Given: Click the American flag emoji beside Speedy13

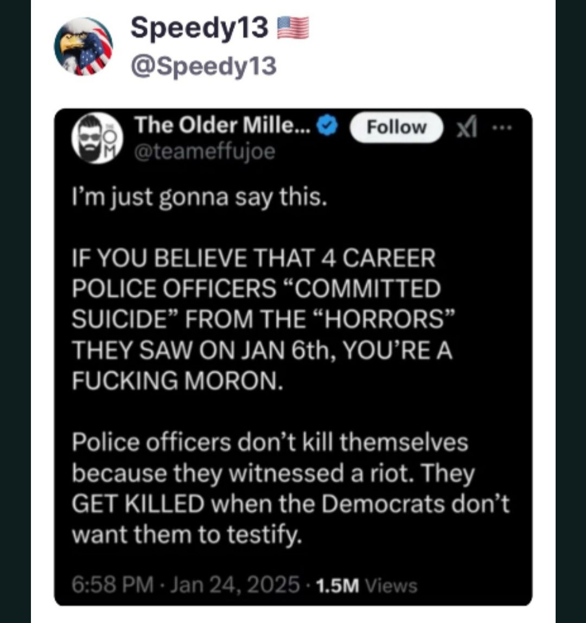Looking at the screenshot, I should (293, 28).
